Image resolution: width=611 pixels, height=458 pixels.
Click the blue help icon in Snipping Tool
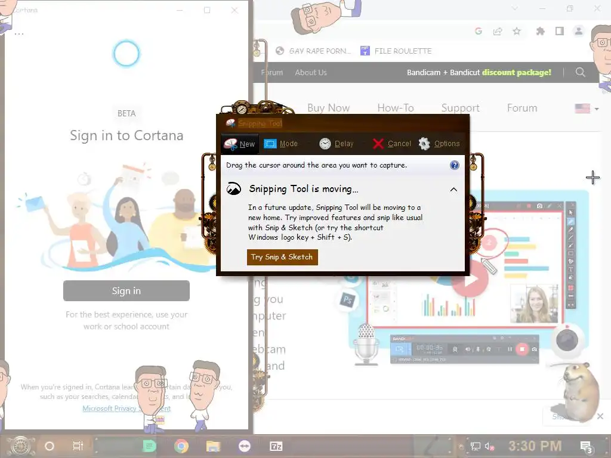click(x=454, y=165)
